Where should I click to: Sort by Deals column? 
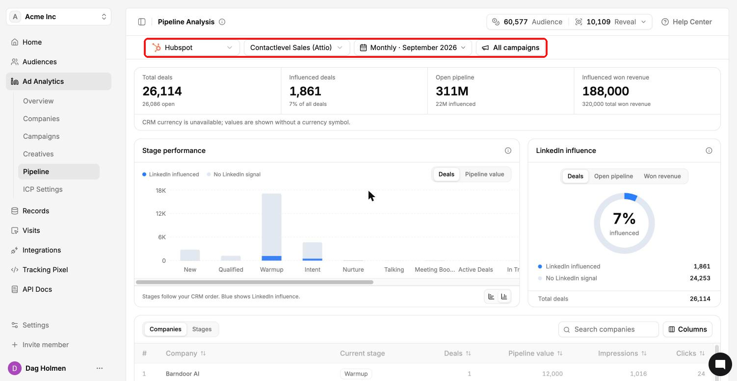(457, 353)
